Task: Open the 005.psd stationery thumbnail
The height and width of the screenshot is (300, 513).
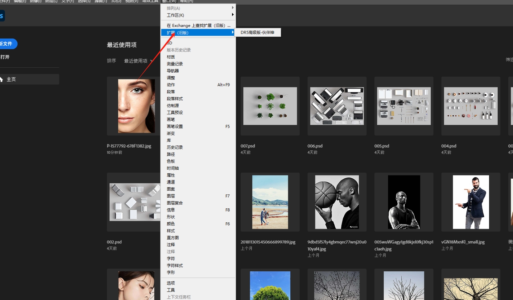Action: (x=404, y=106)
